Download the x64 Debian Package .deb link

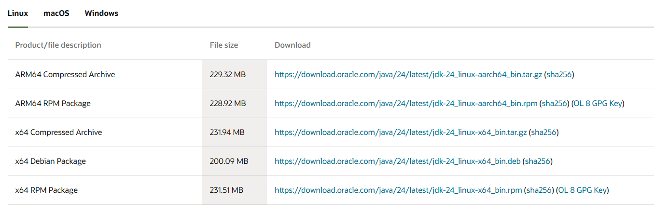pos(398,161)
